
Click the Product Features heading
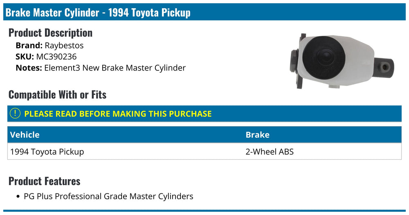[x=44, y=181]
